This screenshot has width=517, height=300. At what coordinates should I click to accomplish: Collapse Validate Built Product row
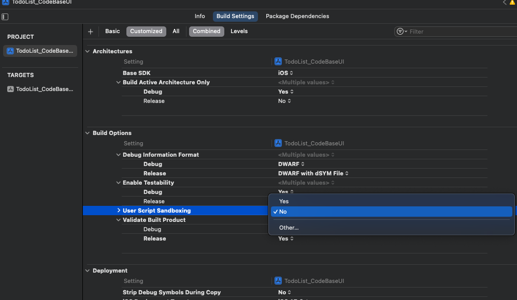tap(118, 220)
